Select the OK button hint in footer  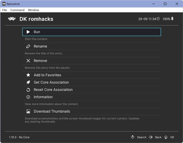[169, 137]
